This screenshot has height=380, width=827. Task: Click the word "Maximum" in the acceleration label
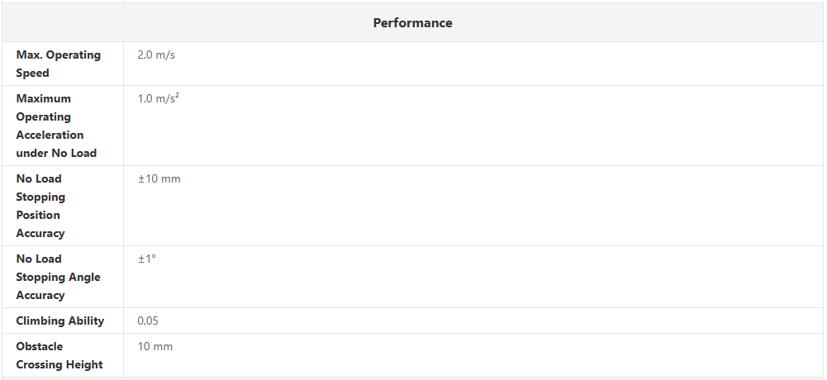pos(44,98)
